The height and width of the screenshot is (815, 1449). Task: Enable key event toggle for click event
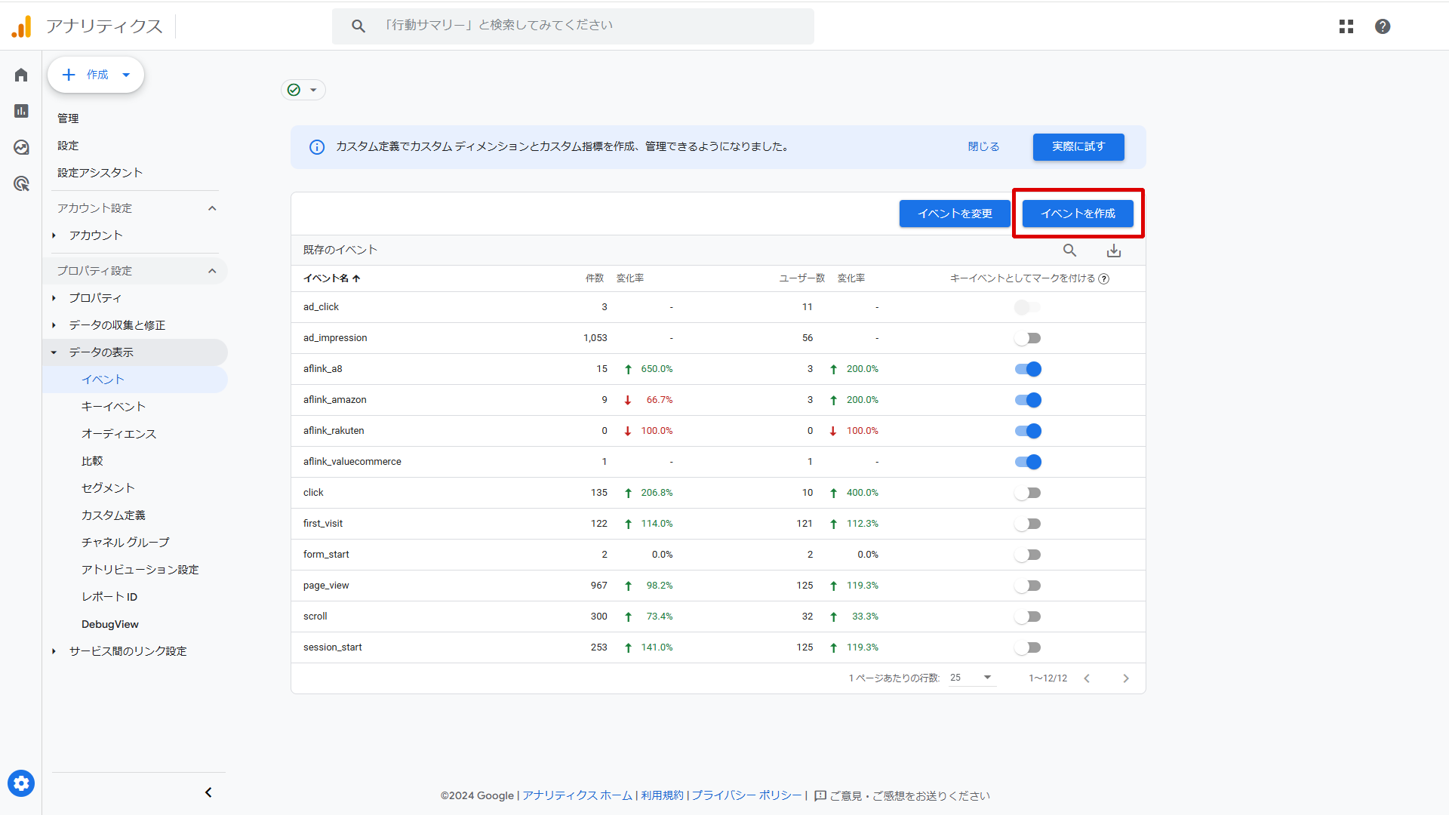click(x=1028, y=493)
